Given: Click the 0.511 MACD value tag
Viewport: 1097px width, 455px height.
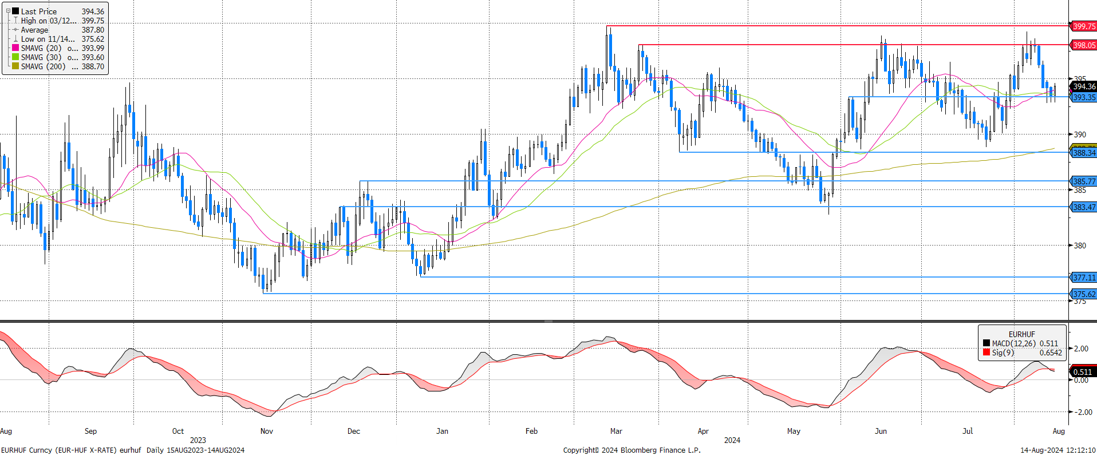Looking at the screenshot, I should [1082, 372].
